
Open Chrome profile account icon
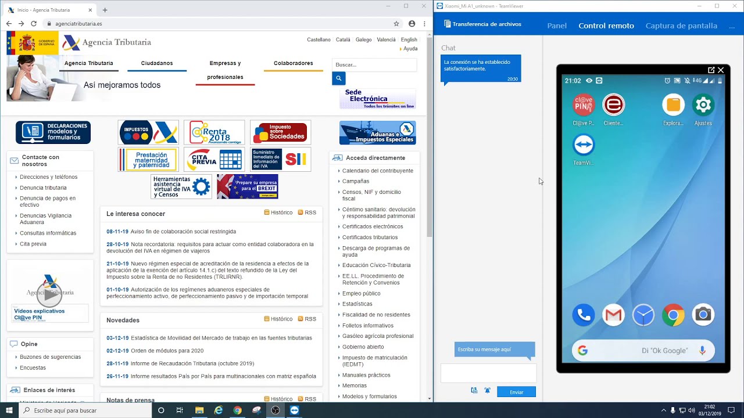(x=412, y=24)
